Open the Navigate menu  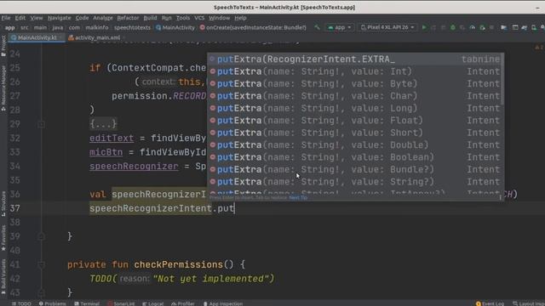[59, 18]
